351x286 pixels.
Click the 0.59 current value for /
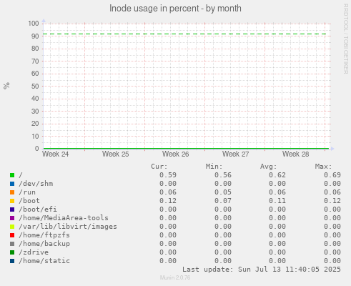pyautogui.click(x=168, y=175)
